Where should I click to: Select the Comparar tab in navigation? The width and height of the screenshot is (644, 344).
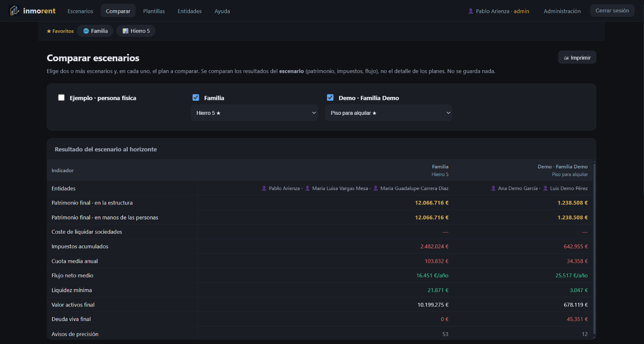click(x=118, y=11)
